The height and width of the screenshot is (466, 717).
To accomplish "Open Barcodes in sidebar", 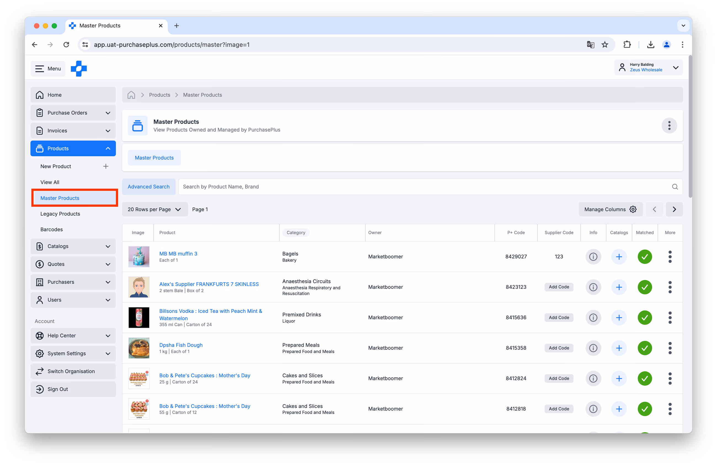I will [52, 229].
